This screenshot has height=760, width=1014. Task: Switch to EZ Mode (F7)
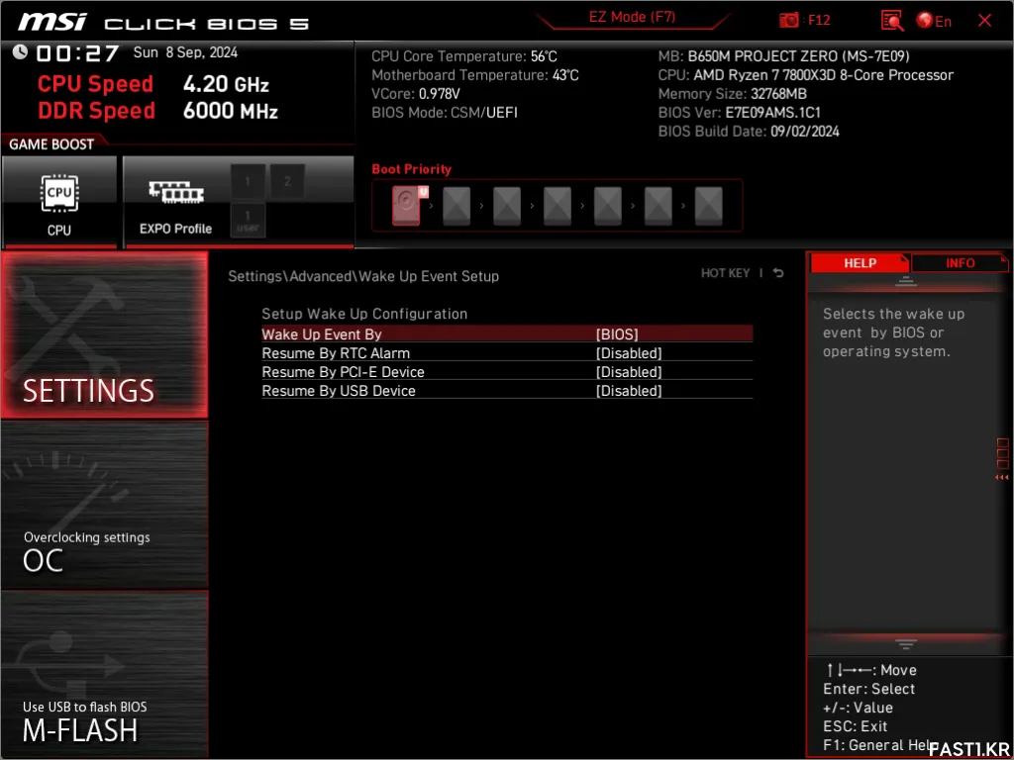(632, 18)
